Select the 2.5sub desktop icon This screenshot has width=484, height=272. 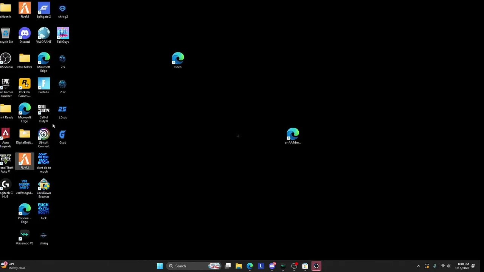click(x=63, y=111)
